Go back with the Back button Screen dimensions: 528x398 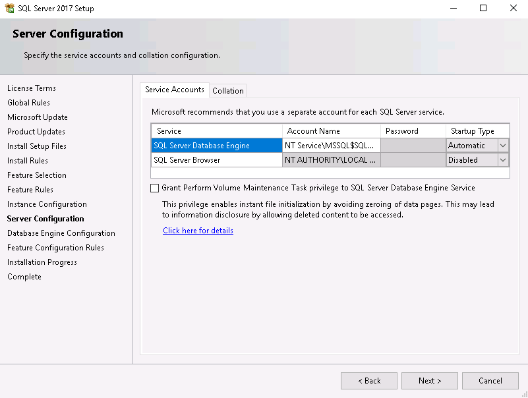coord(368,380)
